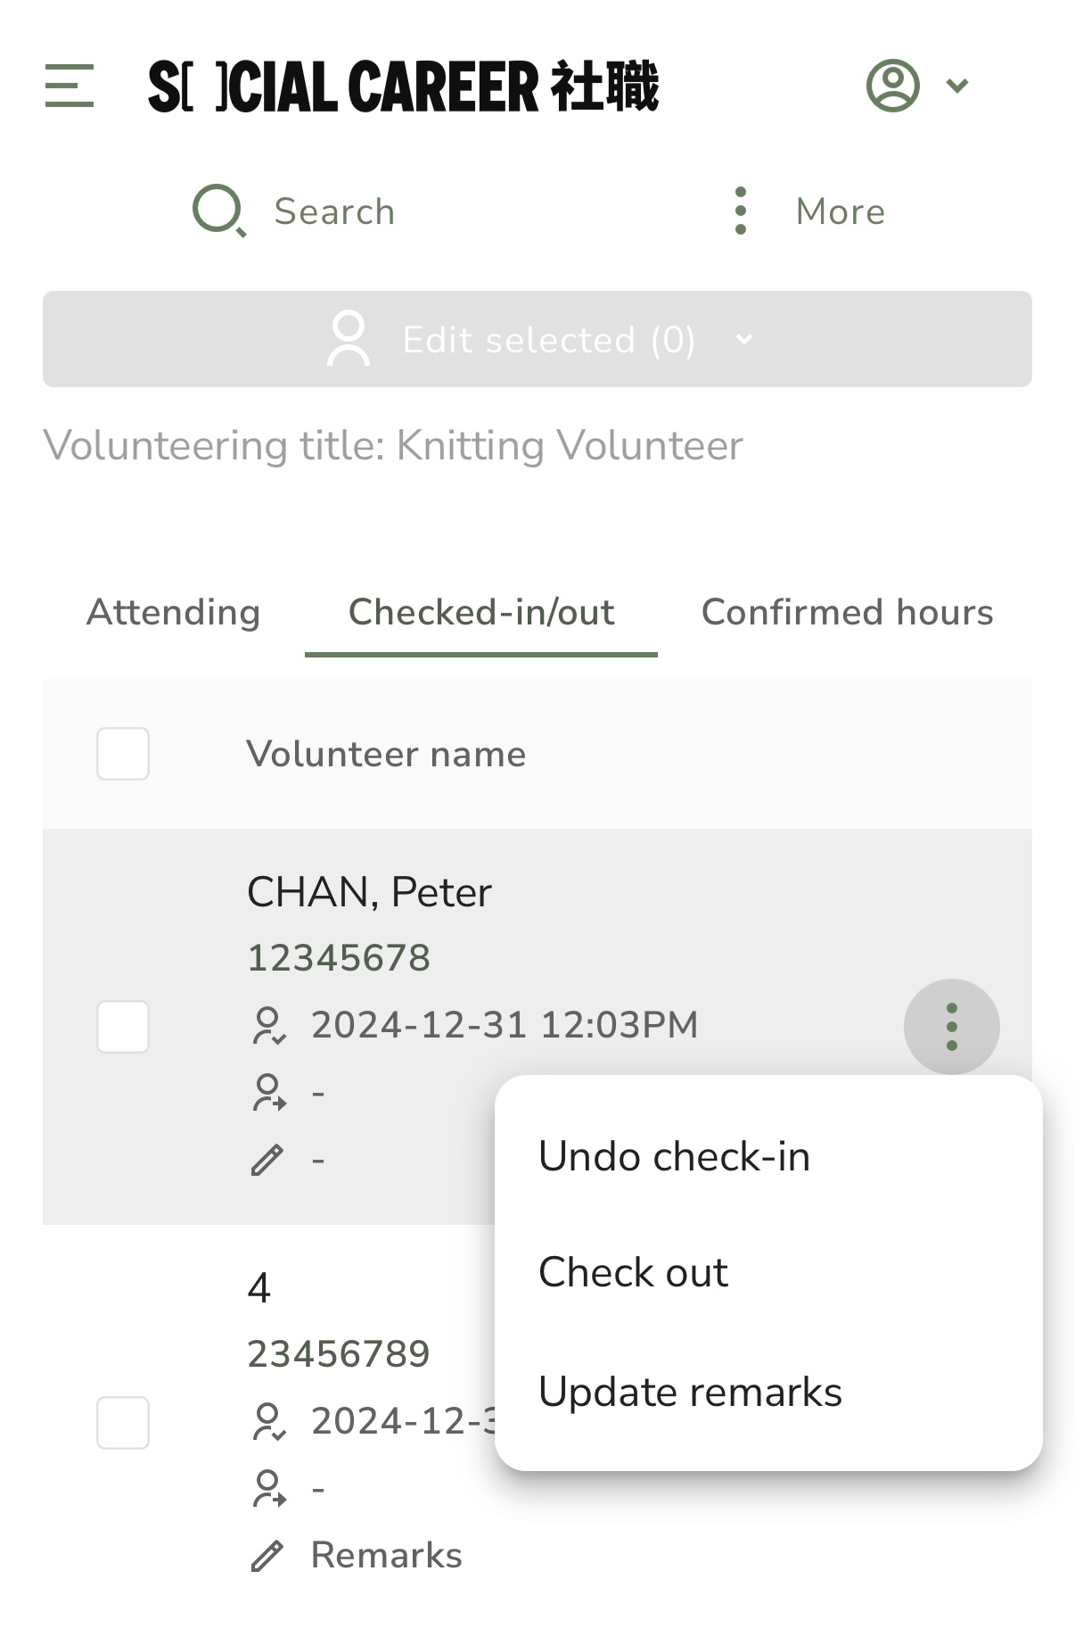1075x1637 pixels.
Task: Click the pencil remarks icon for volunteer 4
Action: pyautogui.click(x=267, y=1555)
